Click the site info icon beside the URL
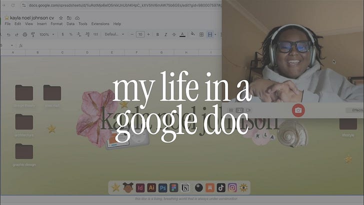Screen dimensions: 364x205 pyautogui.click(x=23, y=5)
